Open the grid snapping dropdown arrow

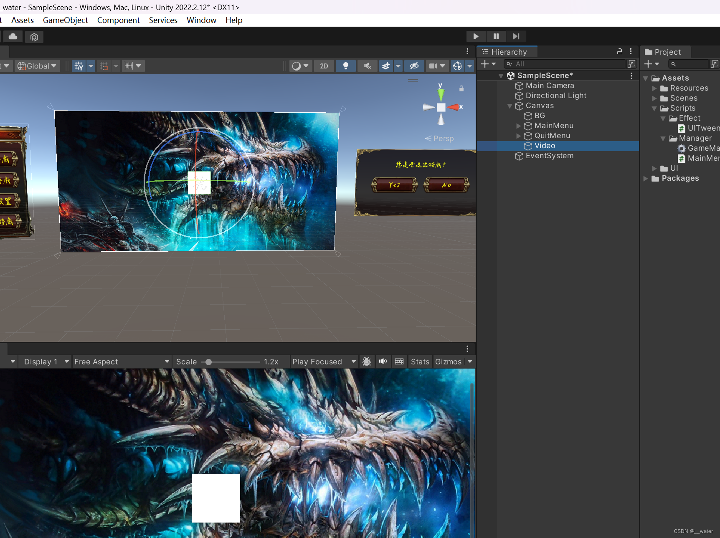pyautogui.click(x=91, y=66)
